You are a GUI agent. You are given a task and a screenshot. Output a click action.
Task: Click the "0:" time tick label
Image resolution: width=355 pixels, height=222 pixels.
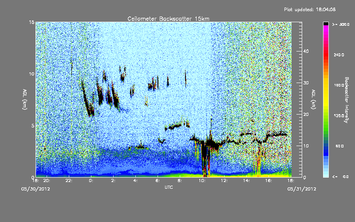click(91, 181)
